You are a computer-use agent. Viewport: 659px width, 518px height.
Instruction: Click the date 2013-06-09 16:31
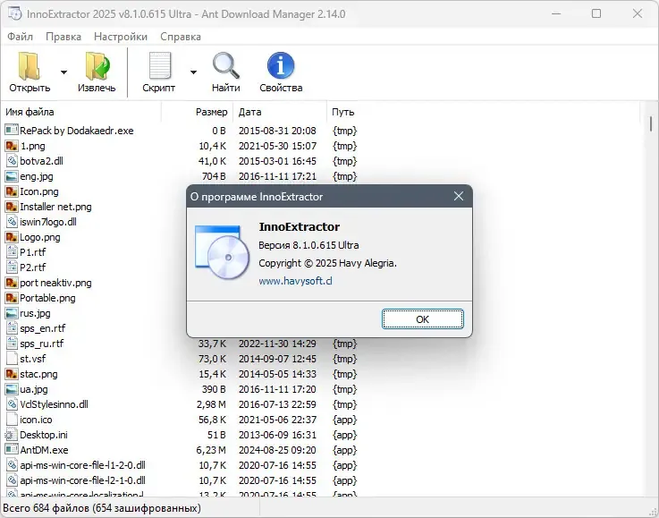(x=277, y=435)
